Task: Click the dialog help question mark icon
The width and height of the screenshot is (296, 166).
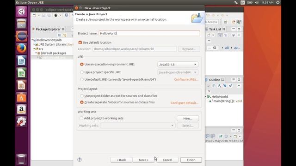Action: tap(80, 160)
